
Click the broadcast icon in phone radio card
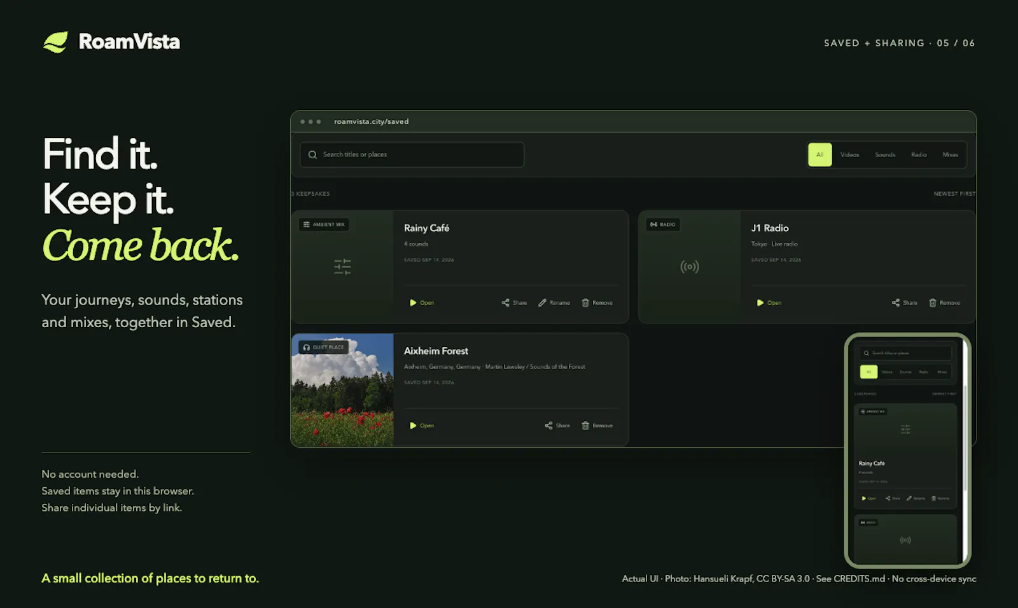tap(905, 540)
